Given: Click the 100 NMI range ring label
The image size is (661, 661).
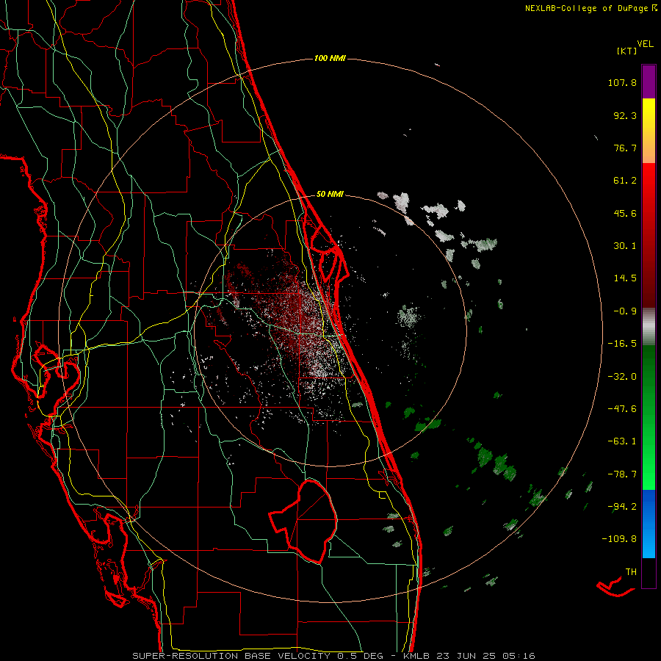Looking at the screenshot, I should pos(330,58).
